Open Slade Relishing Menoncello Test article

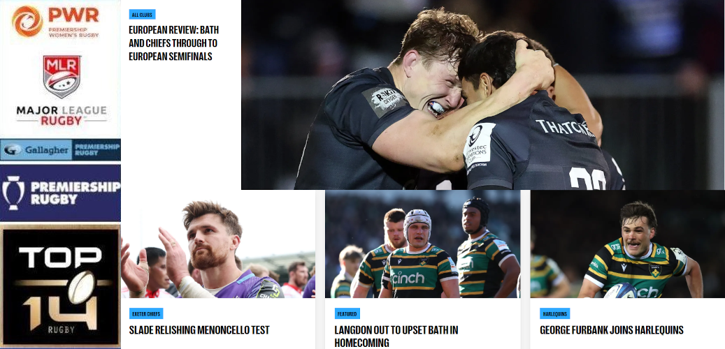199,330
